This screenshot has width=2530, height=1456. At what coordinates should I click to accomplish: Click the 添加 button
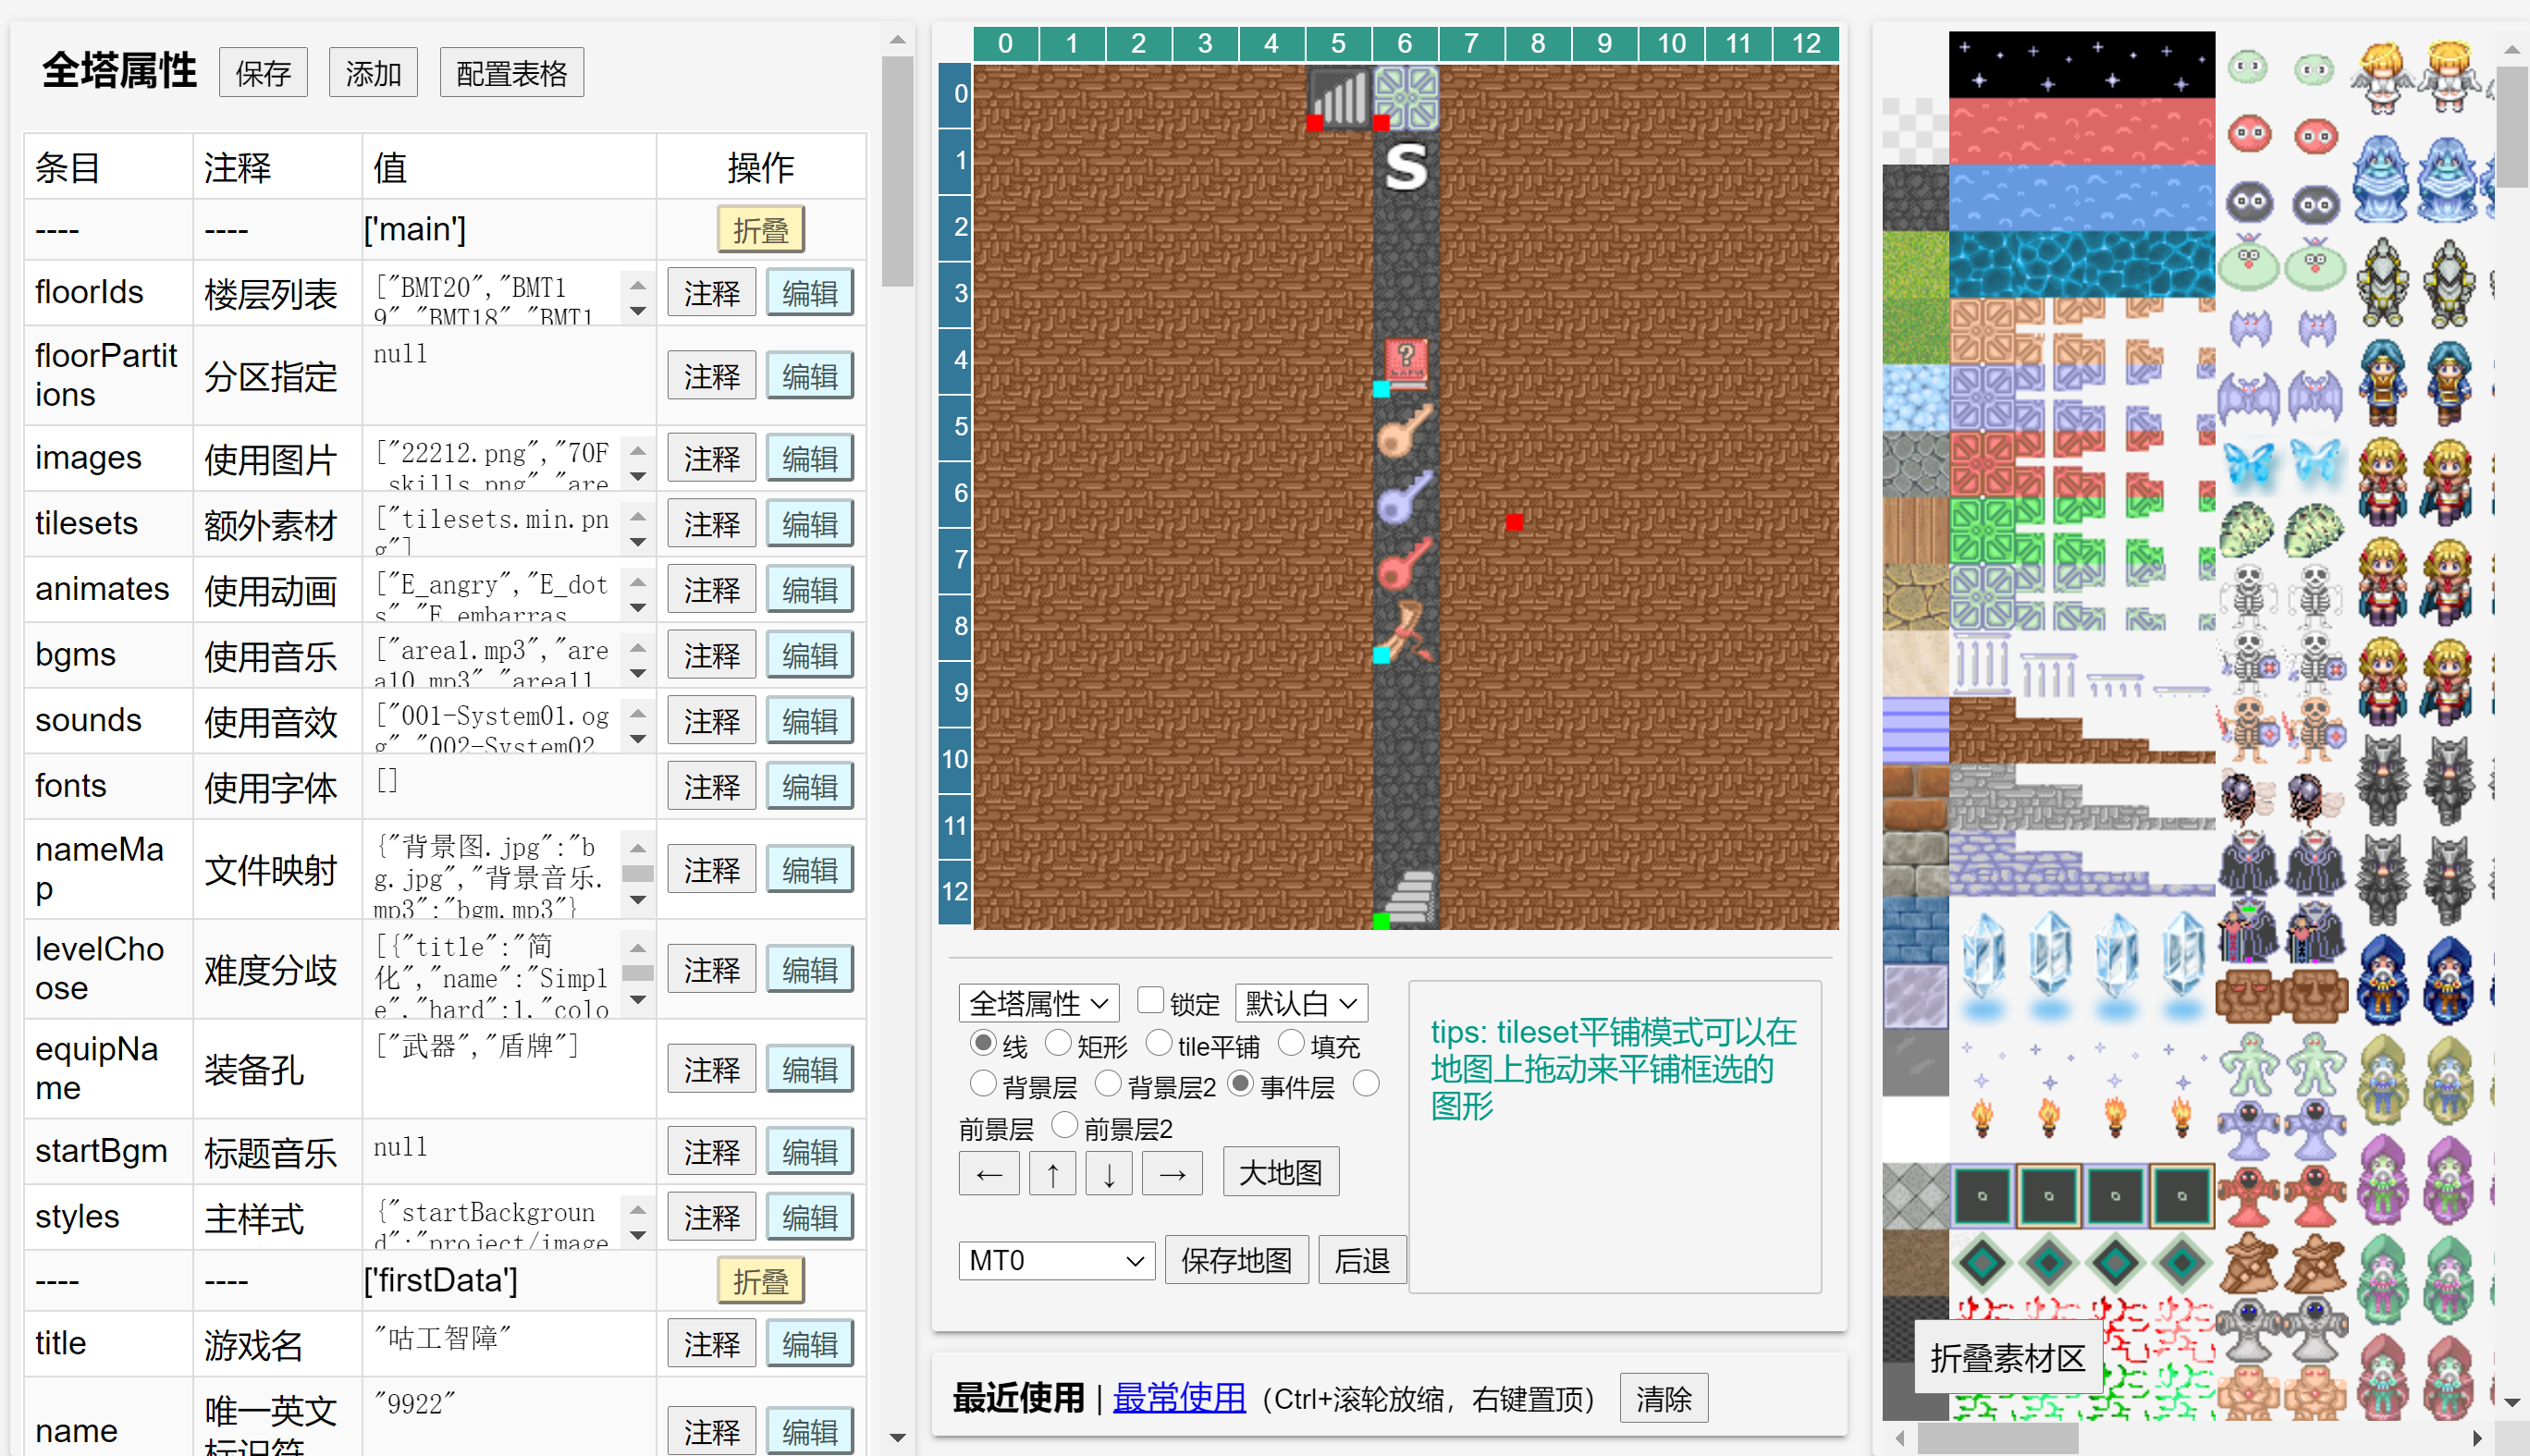(x=373, y=73)
